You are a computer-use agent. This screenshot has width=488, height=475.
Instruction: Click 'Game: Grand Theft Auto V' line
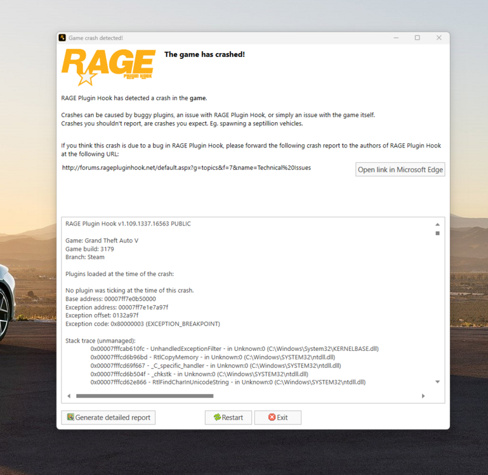click(x=102, y=241)
